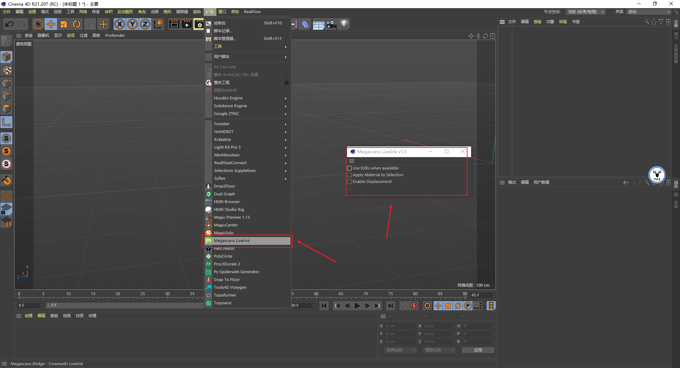Click the Render View clapperboard icon
This screenshot has width=680, height=368.
tap(174, 24)
